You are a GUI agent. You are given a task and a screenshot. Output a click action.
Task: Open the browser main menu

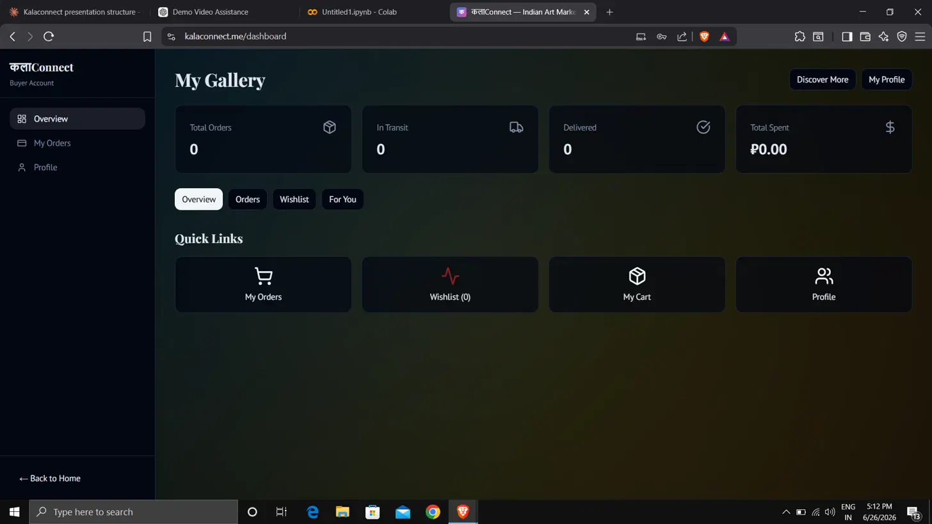[x=920, y=36]
